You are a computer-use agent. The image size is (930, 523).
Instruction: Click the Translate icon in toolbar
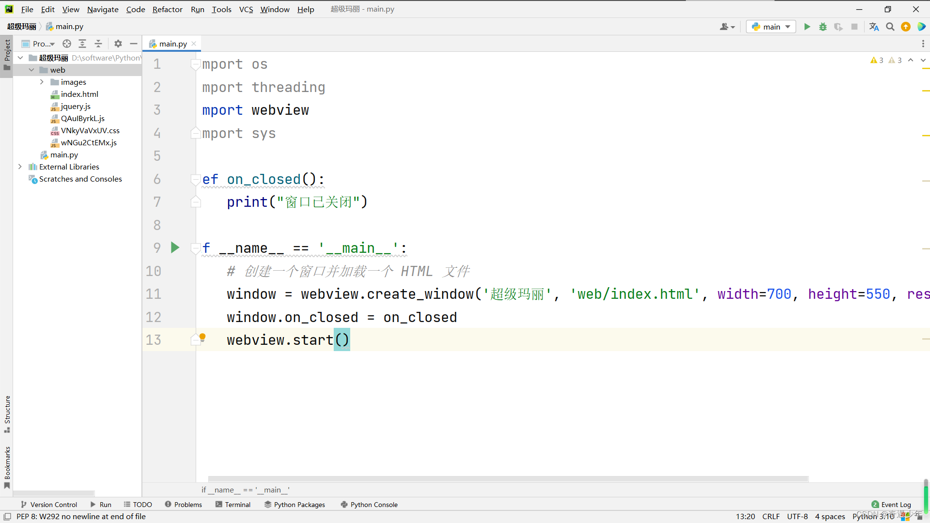pos(874,27)
